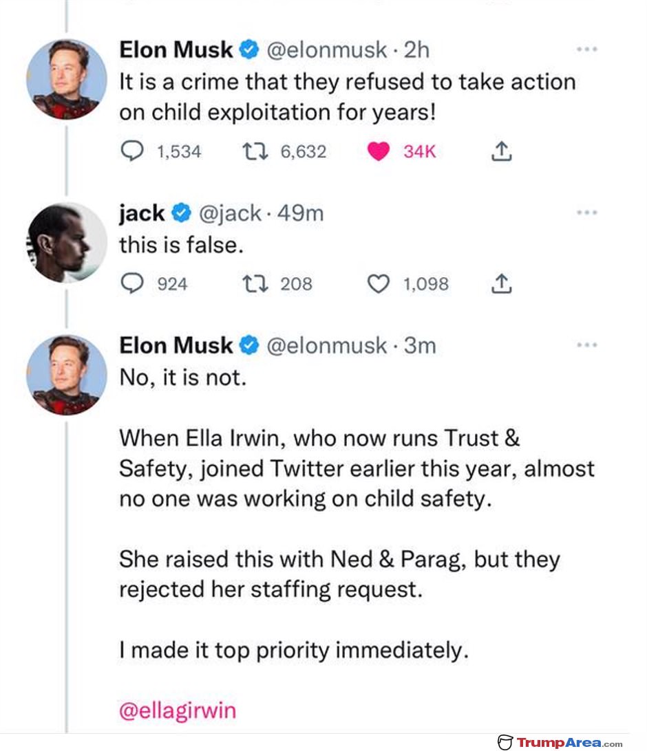Open the @ellagirwin mention link
Screen dimensions: 647x751
[178, 711]
